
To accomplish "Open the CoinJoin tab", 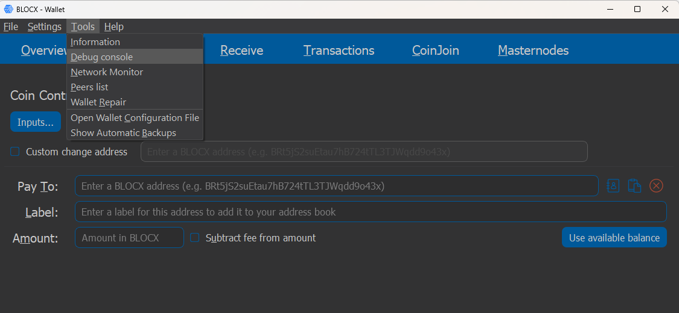I will [x=436, y=51].
